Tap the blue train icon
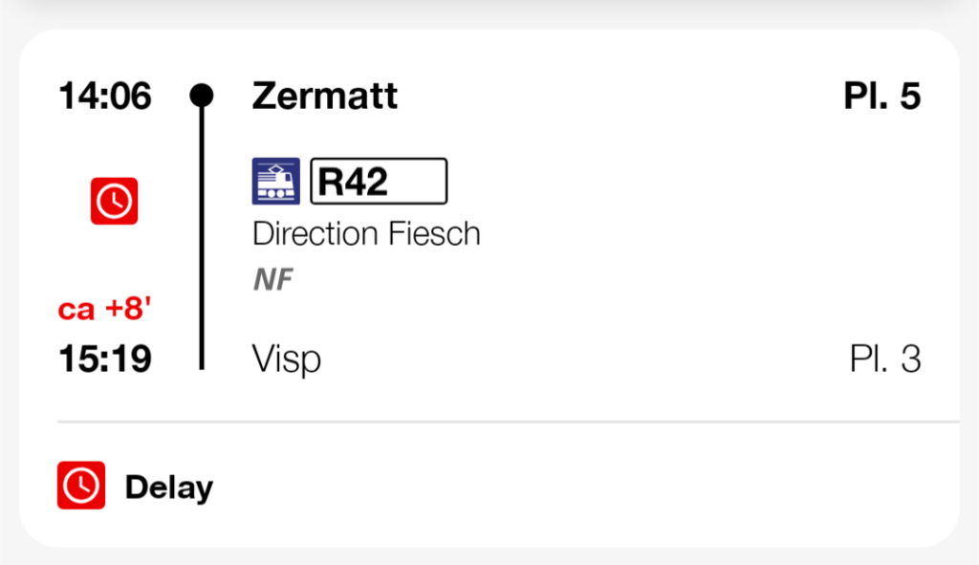The height and width of the screenshot is (565, 979). click(275, 182)
